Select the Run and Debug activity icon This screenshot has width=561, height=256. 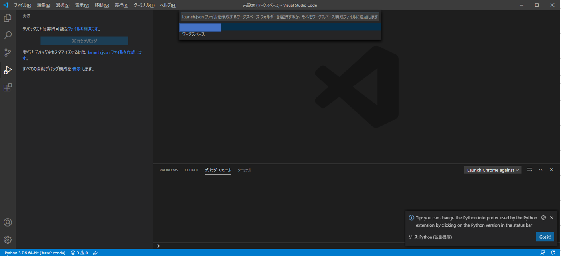(x=8, y=70)
